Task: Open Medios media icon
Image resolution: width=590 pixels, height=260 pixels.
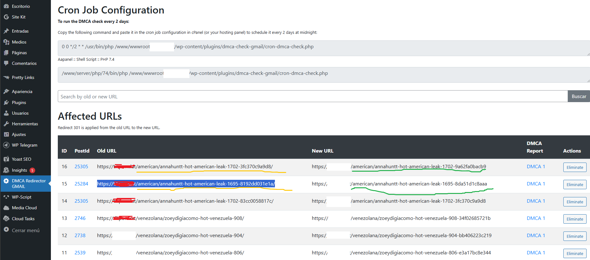Action: (x=6, y=42)
